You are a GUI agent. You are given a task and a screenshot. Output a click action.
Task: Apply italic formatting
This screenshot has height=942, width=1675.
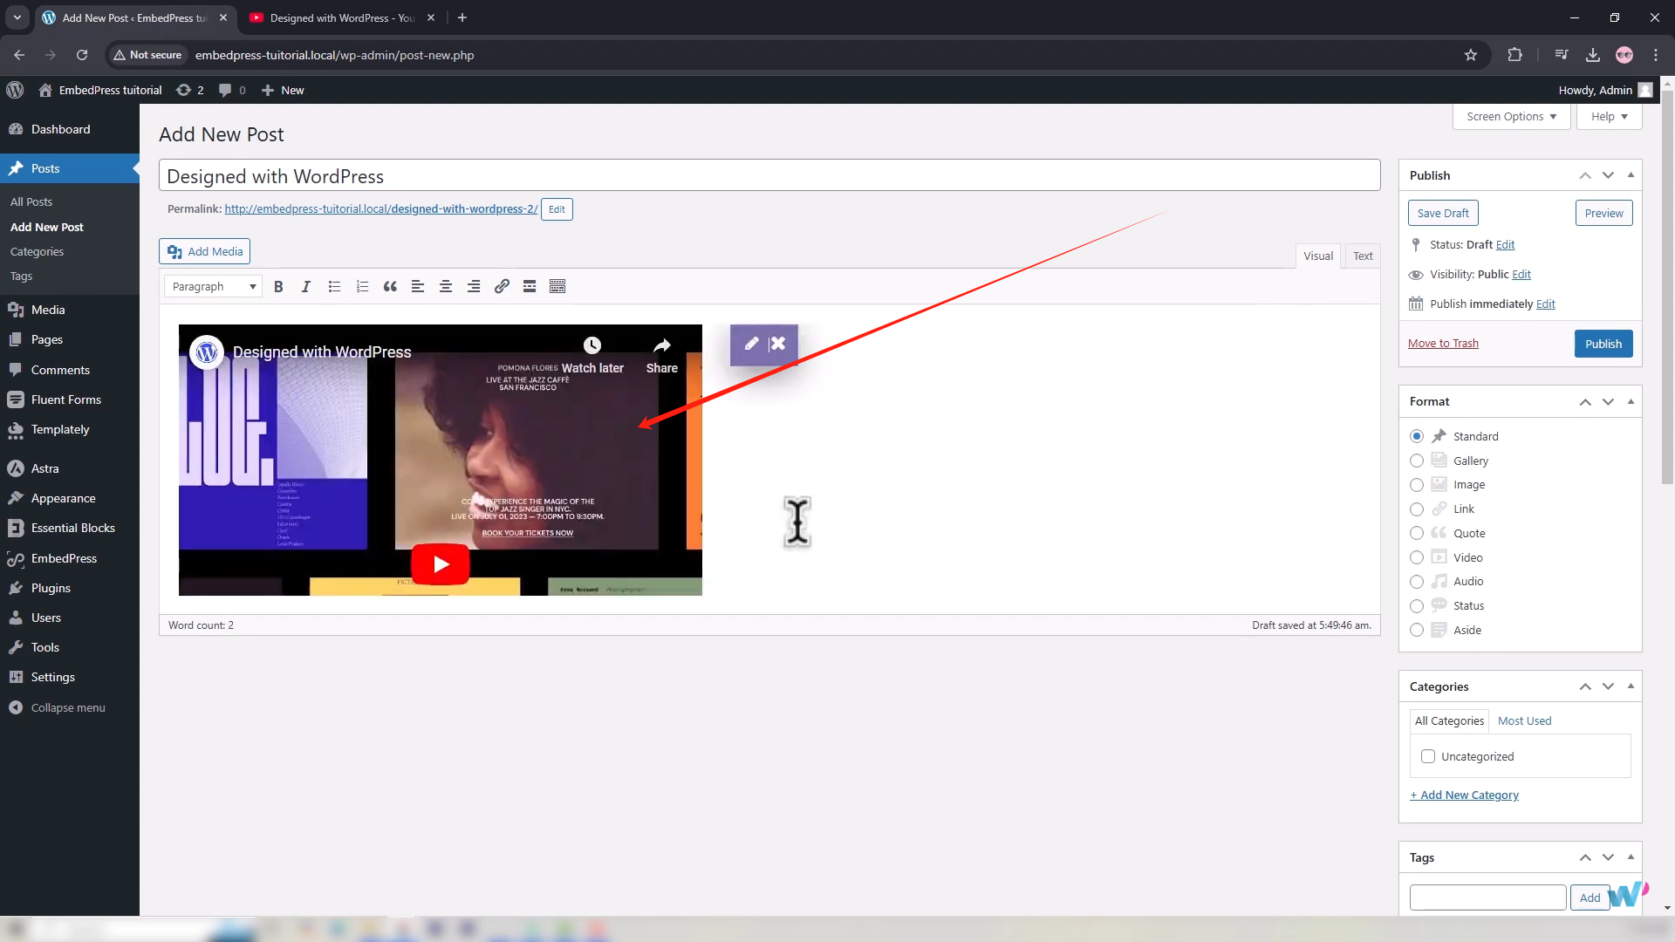coord(306,286)
